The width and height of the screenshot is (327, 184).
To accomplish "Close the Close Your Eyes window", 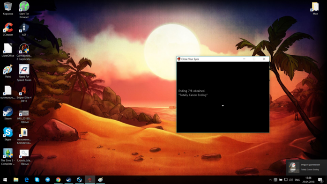I will 264,59.
